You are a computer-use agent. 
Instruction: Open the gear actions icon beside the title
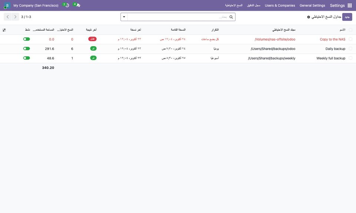pos(309,17)
